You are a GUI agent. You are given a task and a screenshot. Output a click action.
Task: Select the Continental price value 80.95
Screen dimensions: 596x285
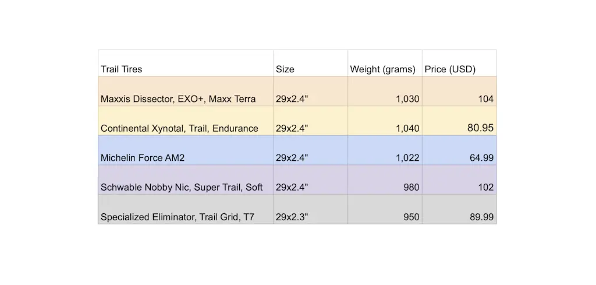coord(480,128)
